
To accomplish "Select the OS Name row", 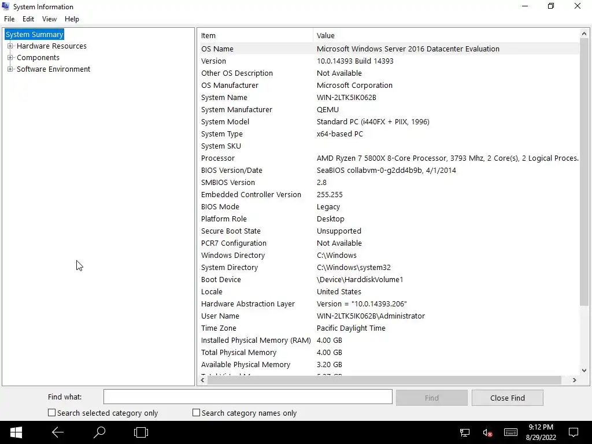I will tap(389, 49).
